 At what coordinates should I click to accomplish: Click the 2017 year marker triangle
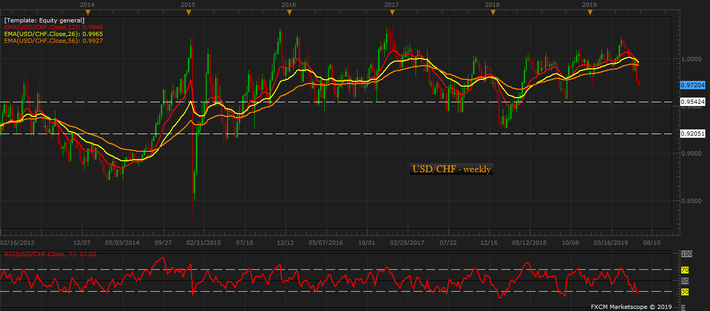click(392, 12)
